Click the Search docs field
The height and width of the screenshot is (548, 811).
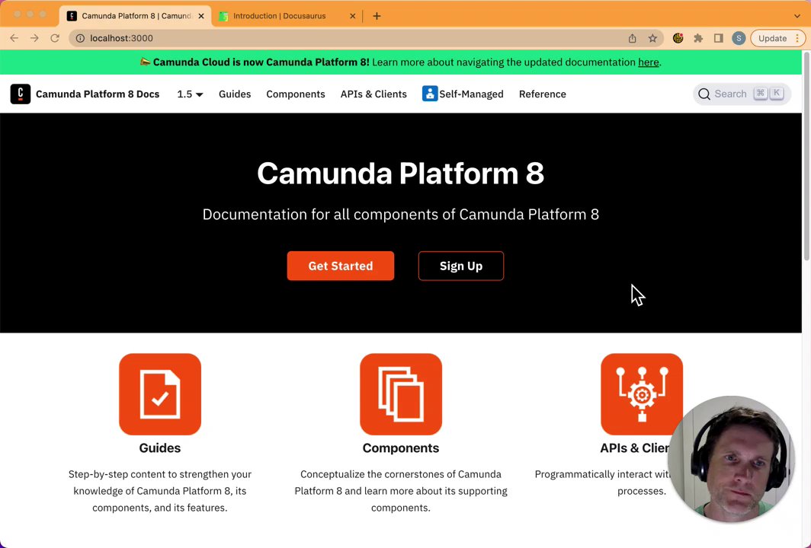(742, 94)
